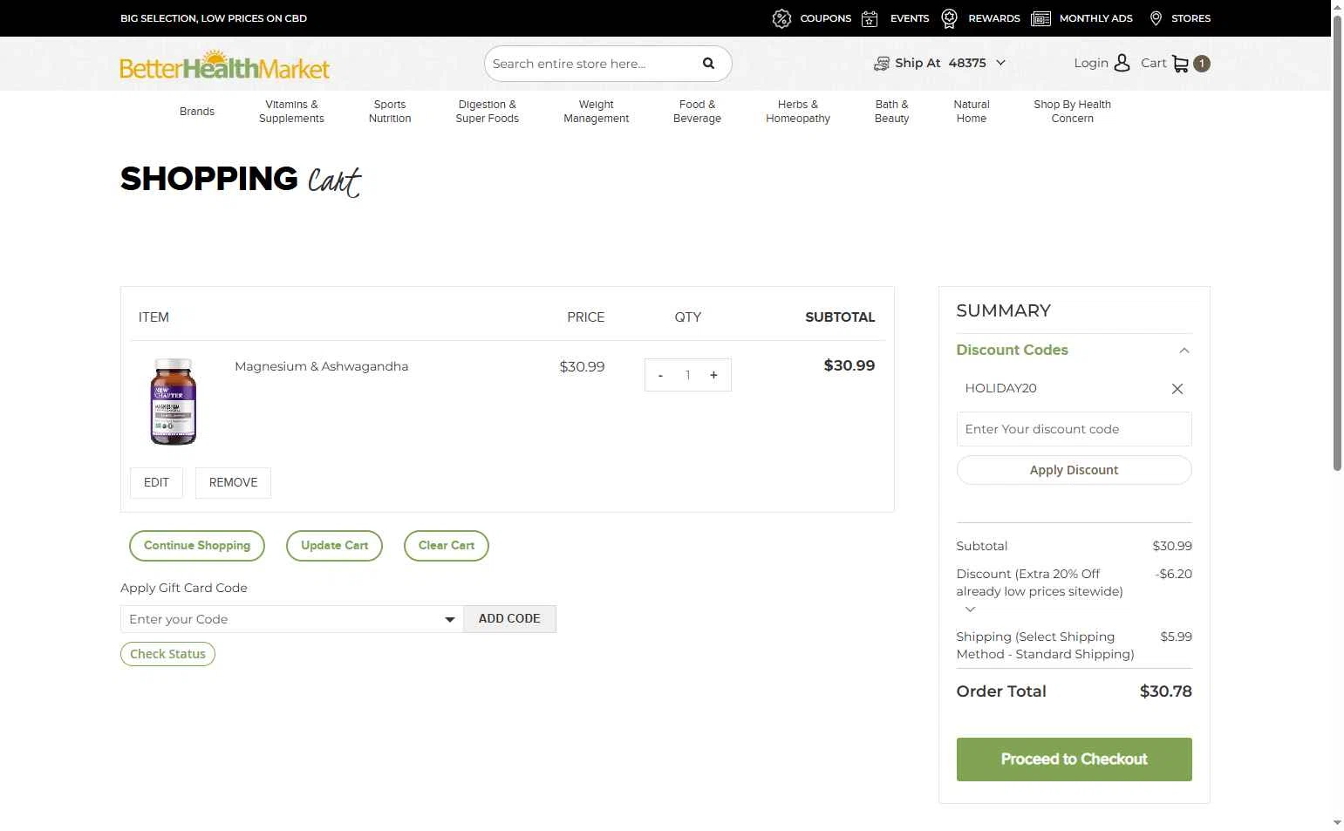Click the Login user profile icon
The height and width of the screenshot is (831, 1344).
click(1122, 63)
